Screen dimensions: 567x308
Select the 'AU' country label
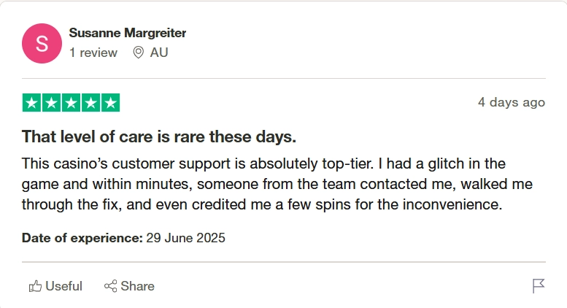pyautogui.click(x=159, y=53)
